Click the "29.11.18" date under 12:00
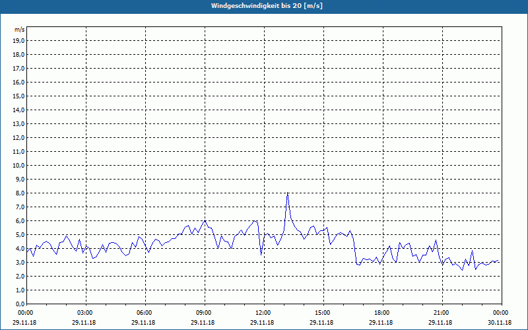 tap(262, 323)
